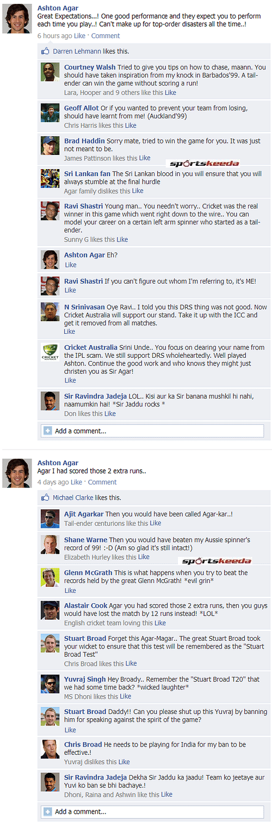Click Glenn McGrath's comment avatar
Viewport: 272px width, 823px height.
click(50, 578)
